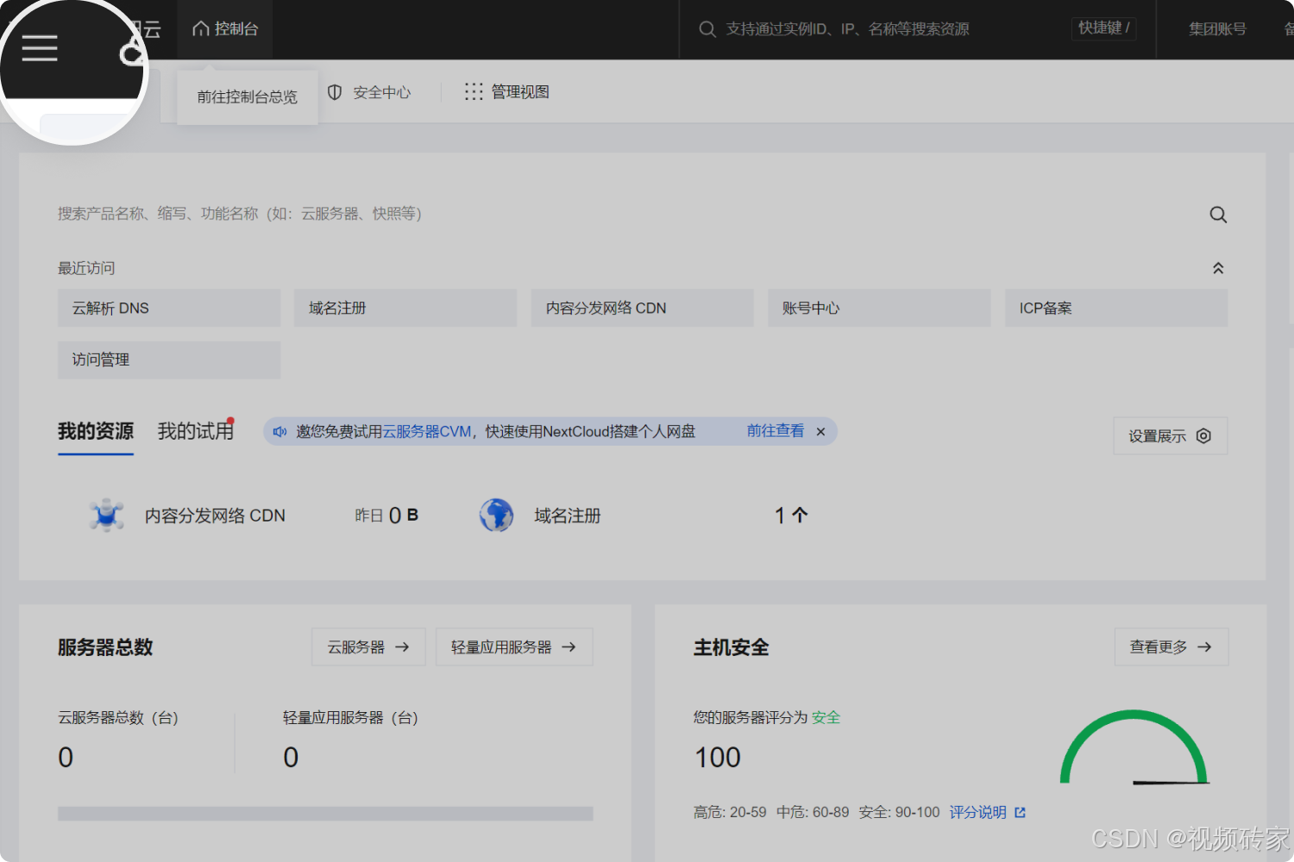This screenshot has width=1294, height=862.
Task: Click the 快捷键 / shortcut badge
Action: 1104,28
